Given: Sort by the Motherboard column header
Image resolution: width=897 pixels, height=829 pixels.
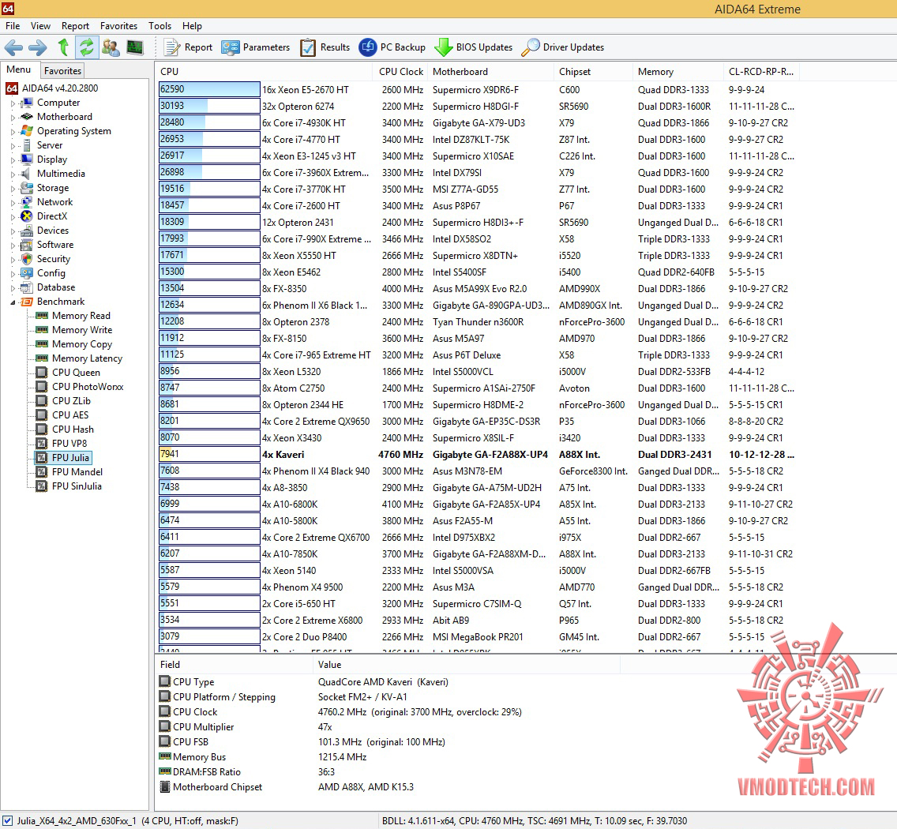Looking at the screenshot, I should 491,72.
